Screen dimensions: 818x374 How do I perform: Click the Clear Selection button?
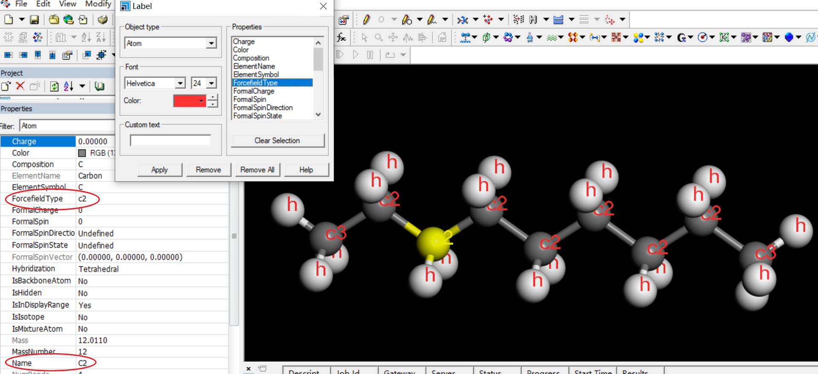277,141
